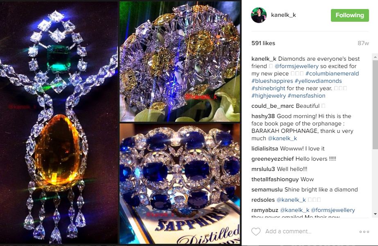
Task: Open the three-dot more options menu
Action: (x=364, y=232)
